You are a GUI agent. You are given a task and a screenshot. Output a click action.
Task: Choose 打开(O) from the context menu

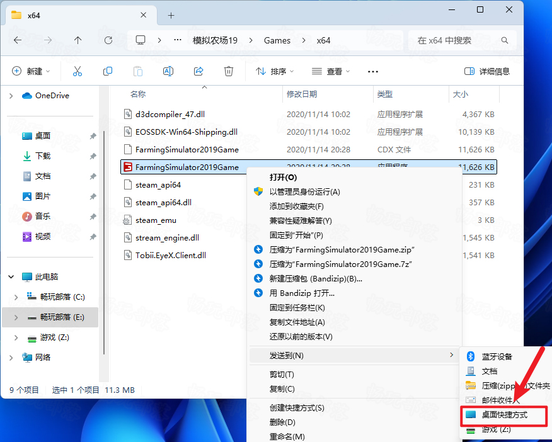283,177
